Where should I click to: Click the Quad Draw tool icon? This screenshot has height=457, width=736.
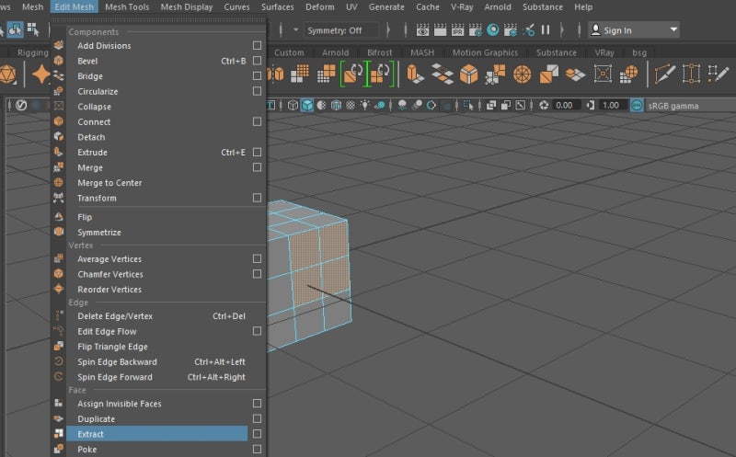coord(719,74)
